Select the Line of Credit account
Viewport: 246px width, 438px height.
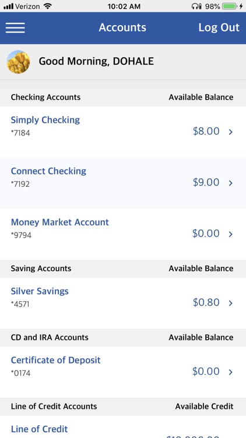(39, 429)
